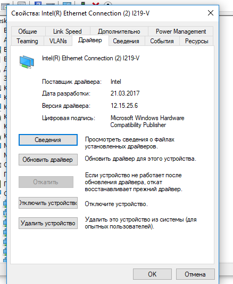
Task: Open the Link Speed tab
Action: tap(68, 31)
